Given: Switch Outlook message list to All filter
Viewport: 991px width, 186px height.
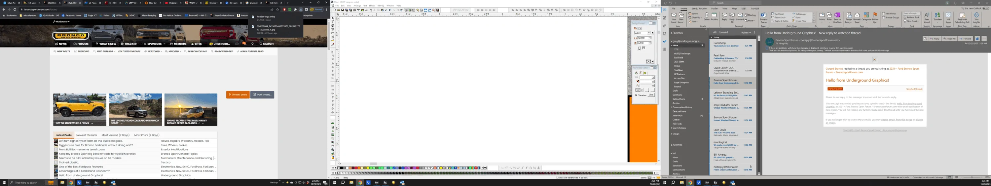Looking at the screenshot, I should pos(715,32).
